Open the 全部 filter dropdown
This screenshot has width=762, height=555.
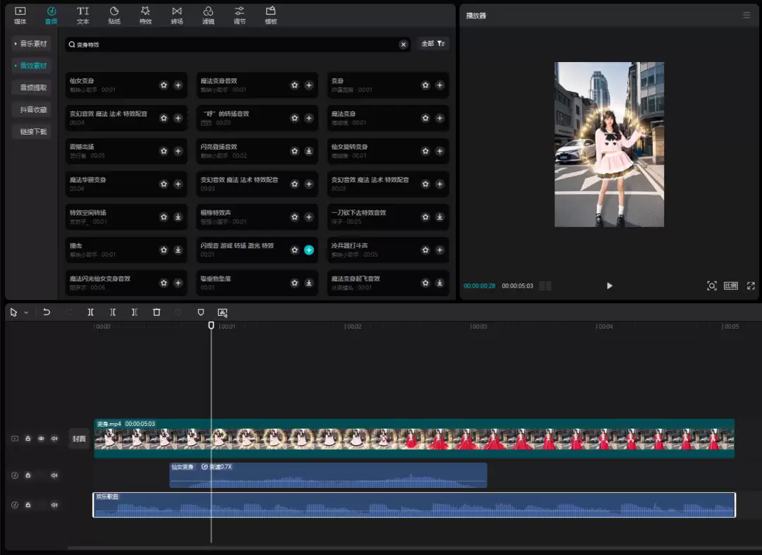[433, 44]
